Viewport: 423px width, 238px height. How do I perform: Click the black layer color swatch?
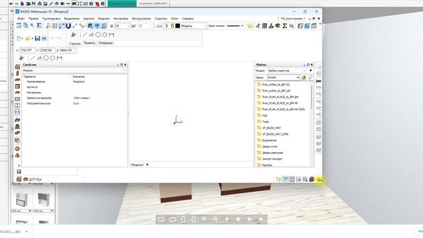pos(178,26)
